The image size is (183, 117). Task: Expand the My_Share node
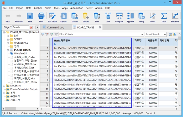click(4, 86)
